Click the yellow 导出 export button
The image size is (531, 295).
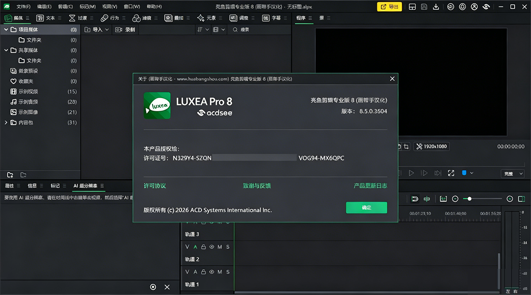click(389, 7)
